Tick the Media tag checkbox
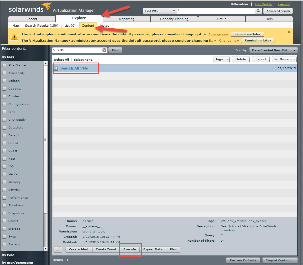This screenshot has width=303, height=265. click(4, 174)
